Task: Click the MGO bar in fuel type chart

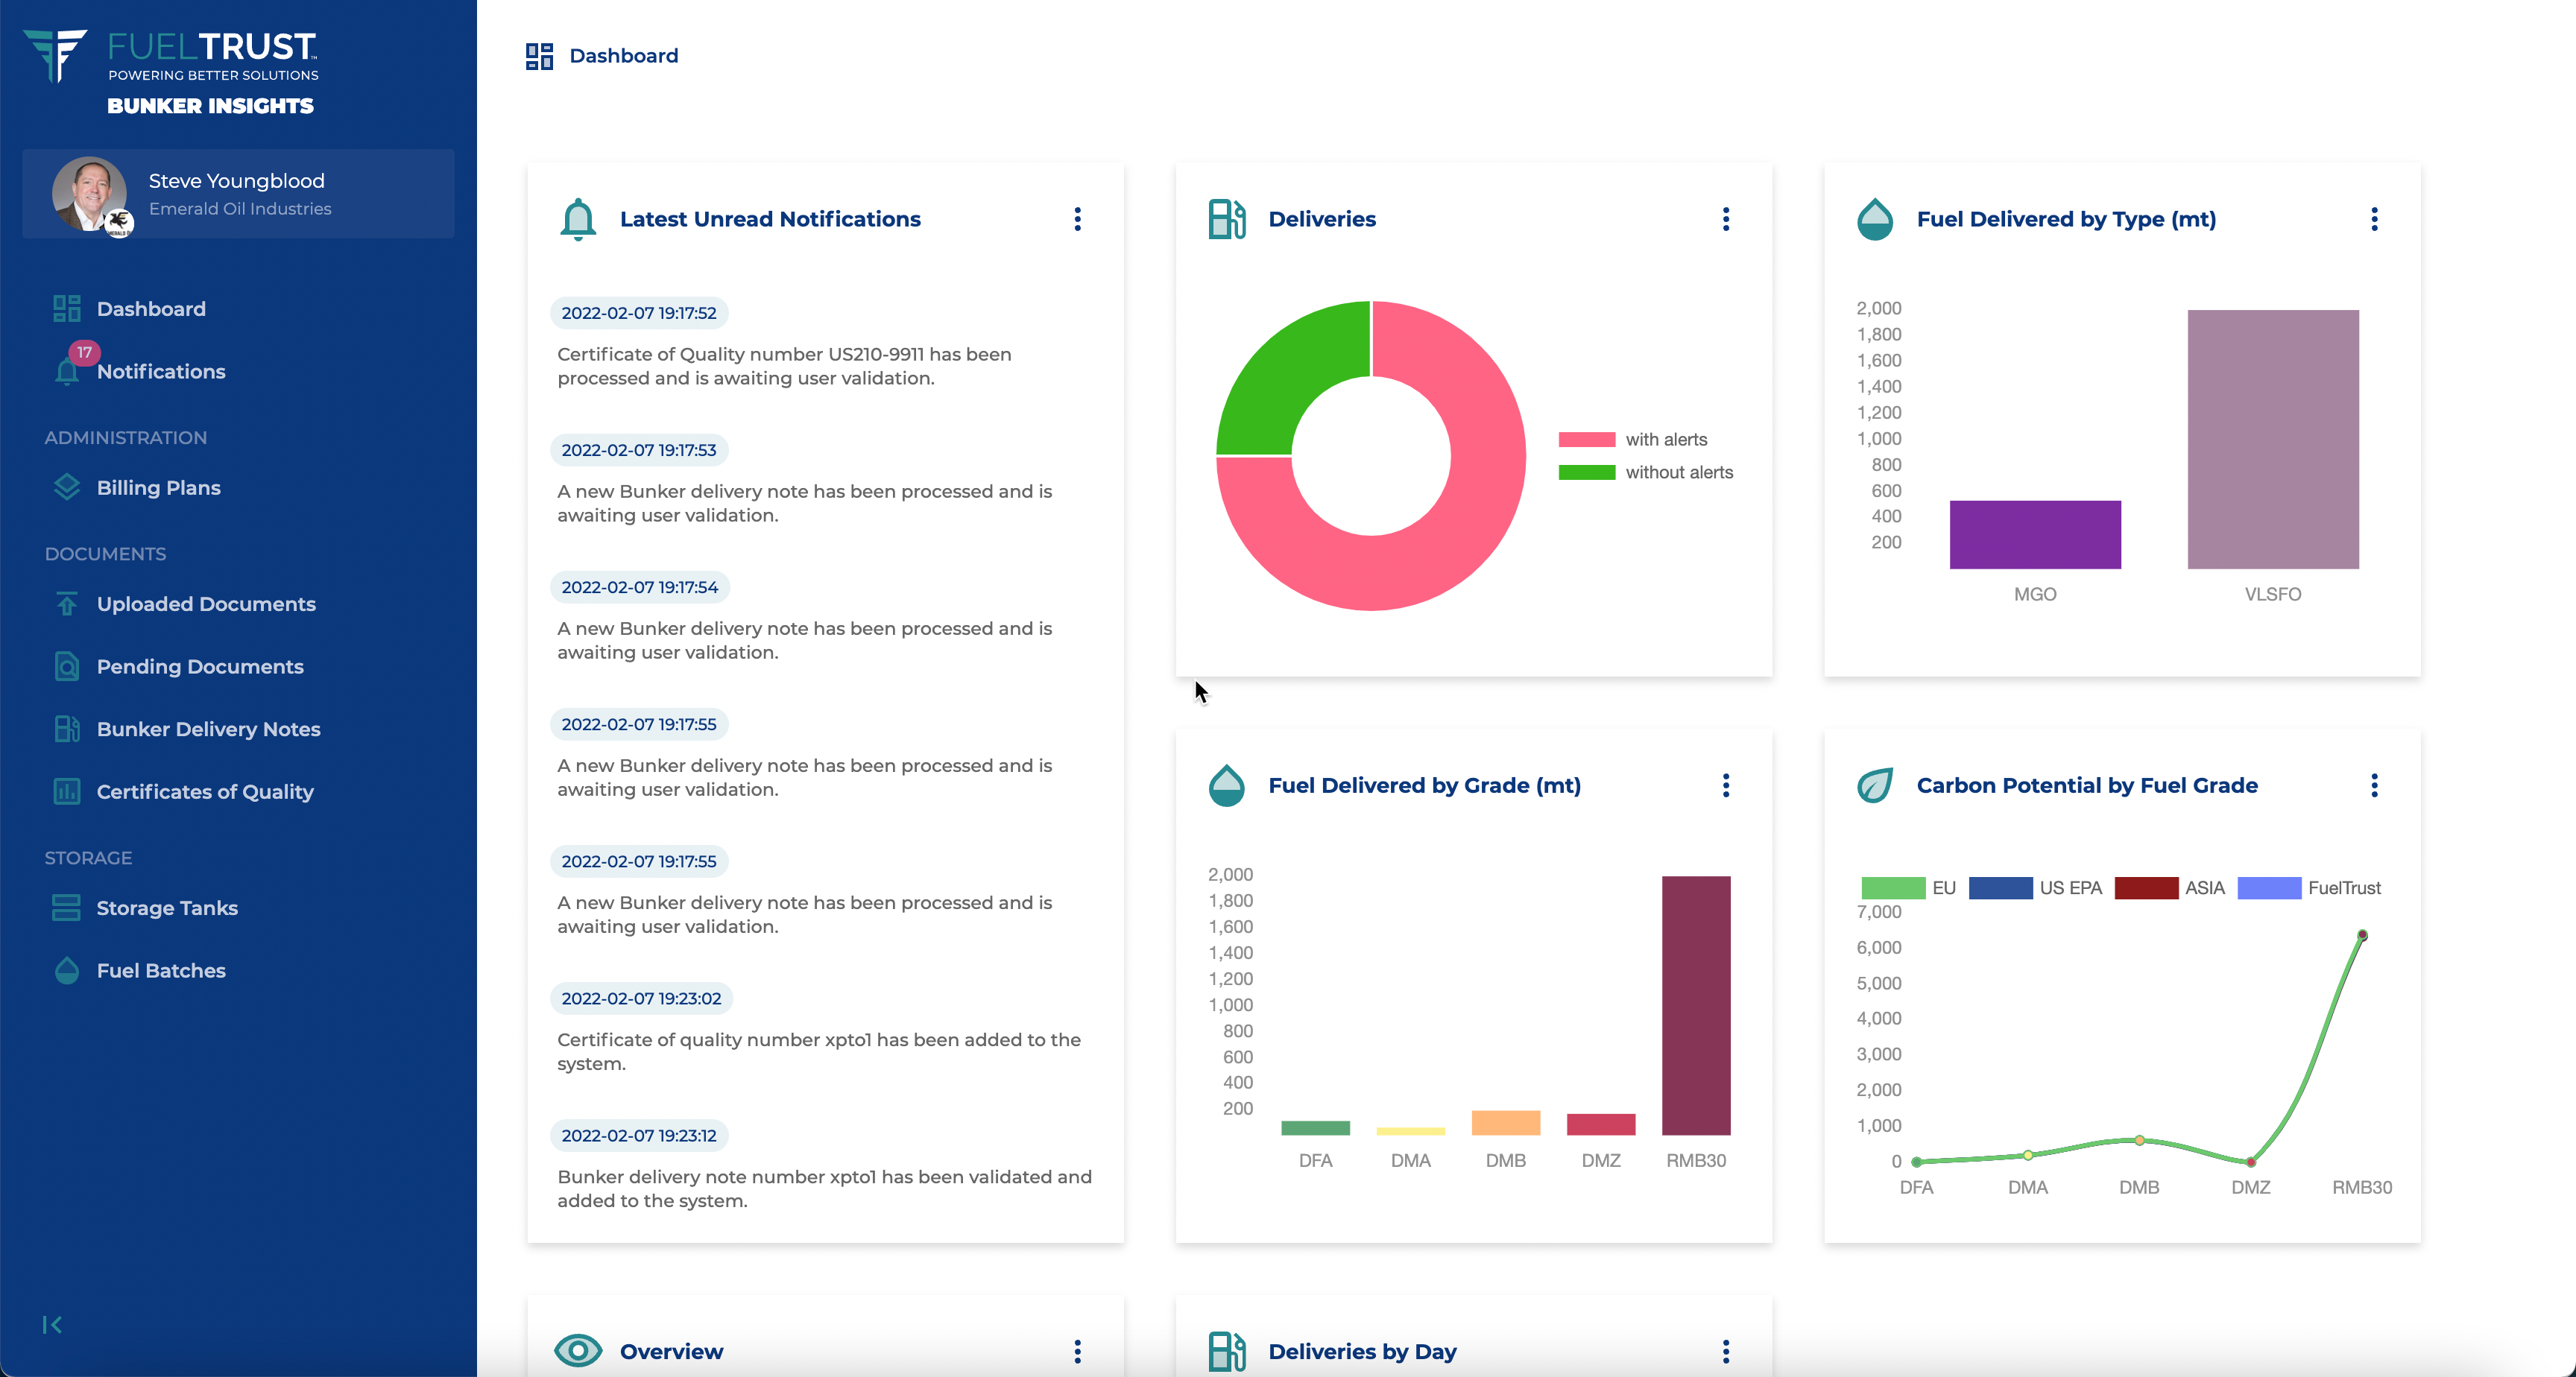Action: click(2035, 535)
